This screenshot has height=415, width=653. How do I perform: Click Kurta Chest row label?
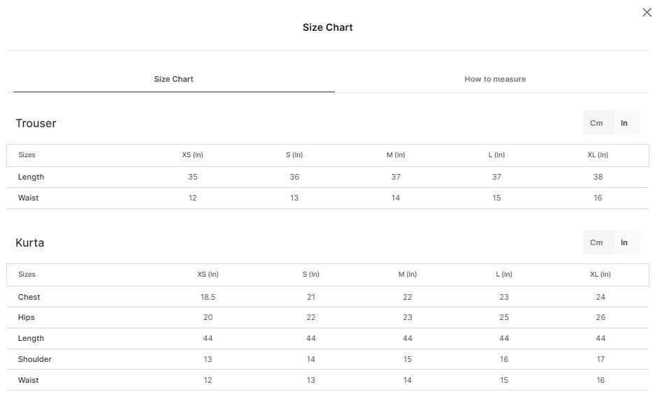[29, 297]
